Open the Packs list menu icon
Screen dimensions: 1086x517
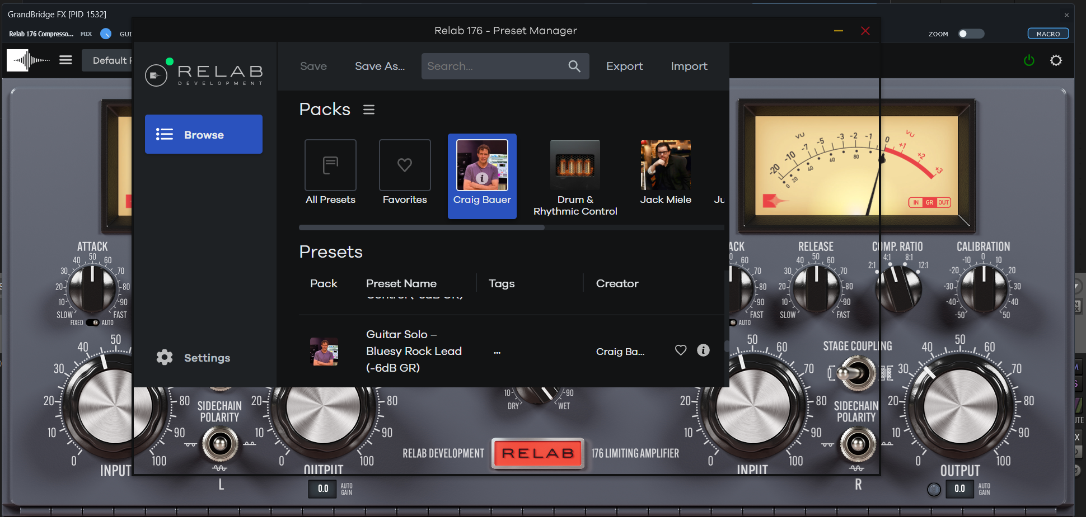(x=369, y=110)
